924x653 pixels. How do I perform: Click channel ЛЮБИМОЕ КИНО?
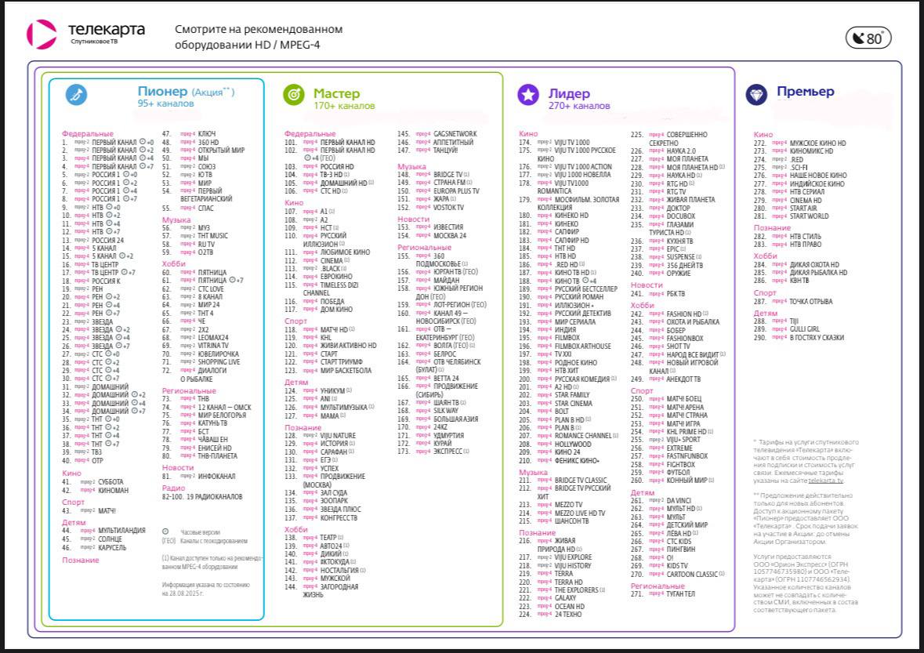(345, 252)
